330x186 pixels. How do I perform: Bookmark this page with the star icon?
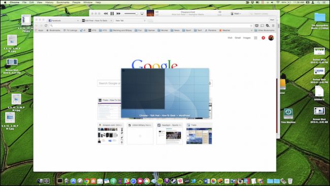click(x=251, y=26)
